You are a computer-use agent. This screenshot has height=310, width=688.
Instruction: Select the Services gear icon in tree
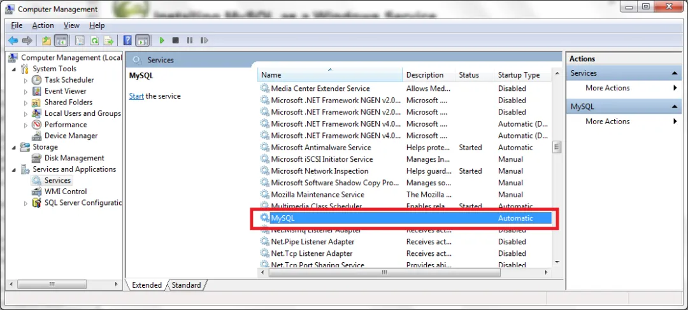pyautogui.click(x=37, y=180)
